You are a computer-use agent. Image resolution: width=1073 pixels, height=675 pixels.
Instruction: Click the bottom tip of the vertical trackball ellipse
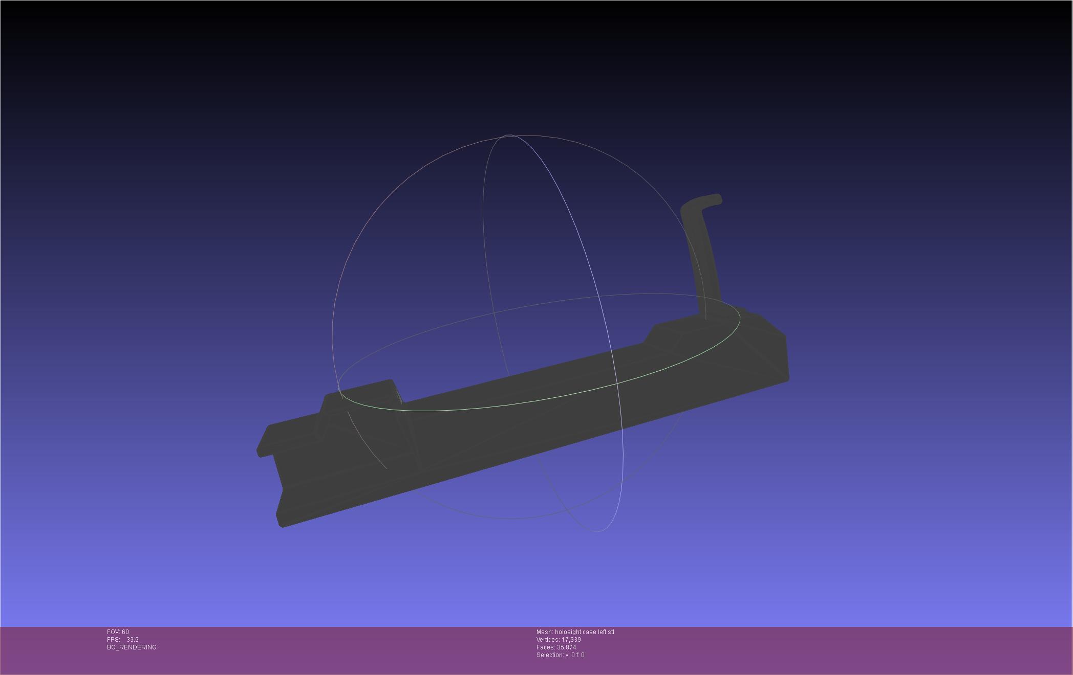[598, 531]
